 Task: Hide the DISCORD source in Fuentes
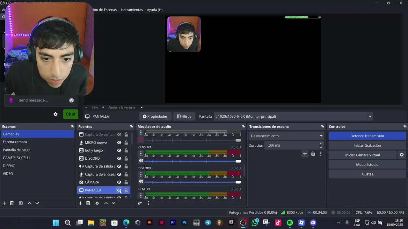[x=119, y=158]
